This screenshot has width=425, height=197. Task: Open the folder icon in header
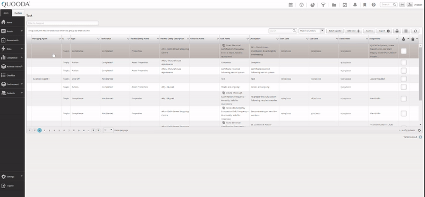334,5
